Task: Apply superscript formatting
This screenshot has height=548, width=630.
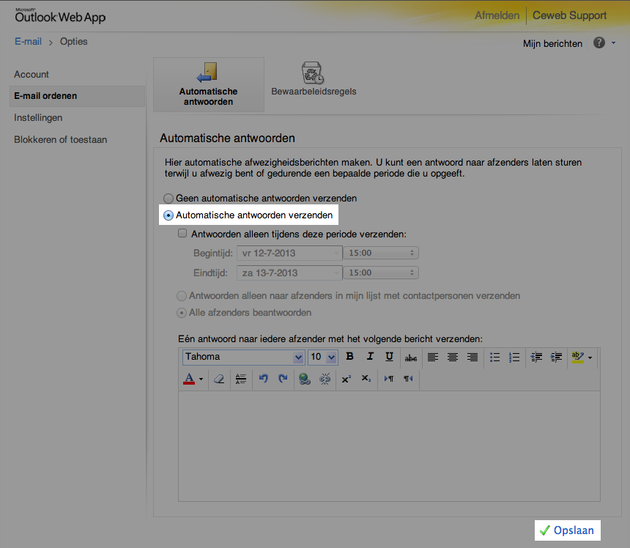Action: 346,379
